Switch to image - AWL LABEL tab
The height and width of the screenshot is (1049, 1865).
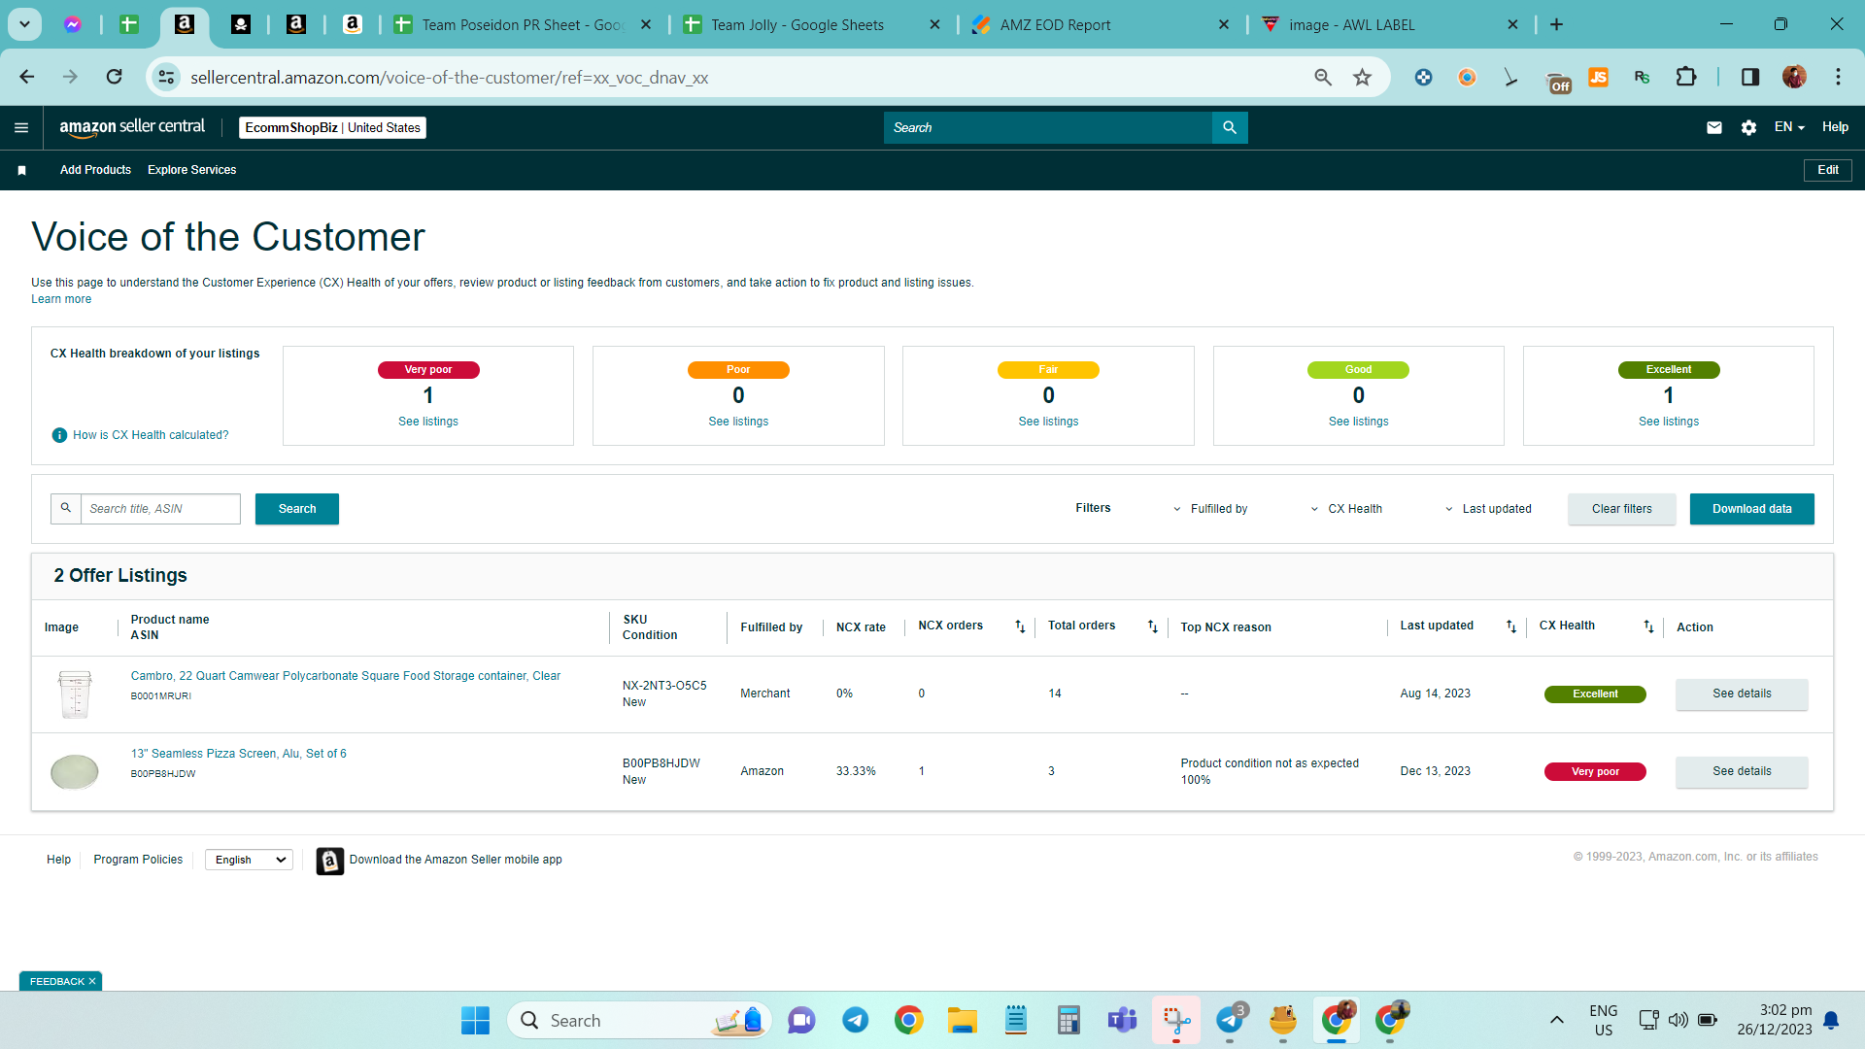coord(1351,25)
